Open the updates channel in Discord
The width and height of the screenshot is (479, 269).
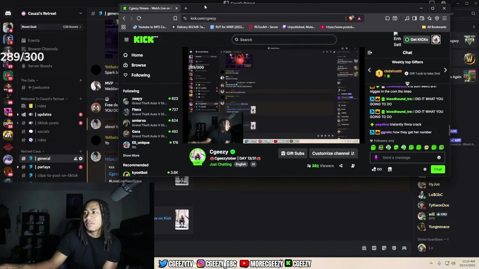52,115
